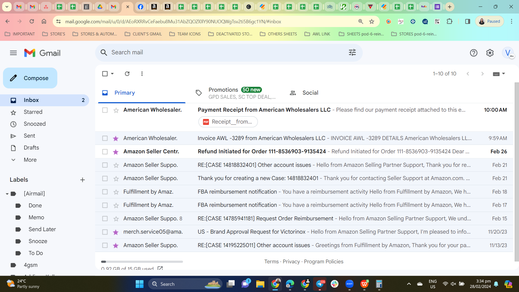Check the Brand Approval Request email
This screenshot has width=519, height=292.
pos(105,232)
